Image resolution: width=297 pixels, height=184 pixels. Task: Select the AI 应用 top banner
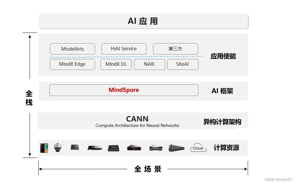(143, 21)
